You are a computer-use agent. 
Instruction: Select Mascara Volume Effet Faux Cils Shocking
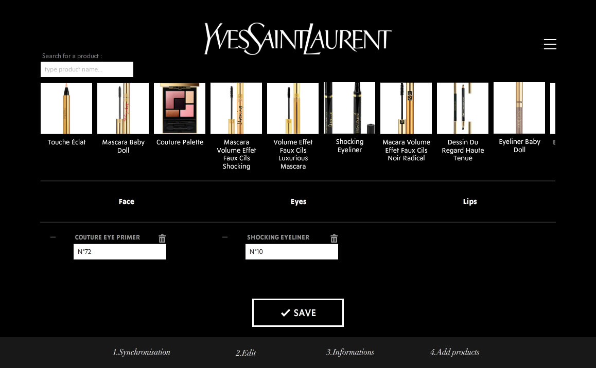[x=236, y=108]
